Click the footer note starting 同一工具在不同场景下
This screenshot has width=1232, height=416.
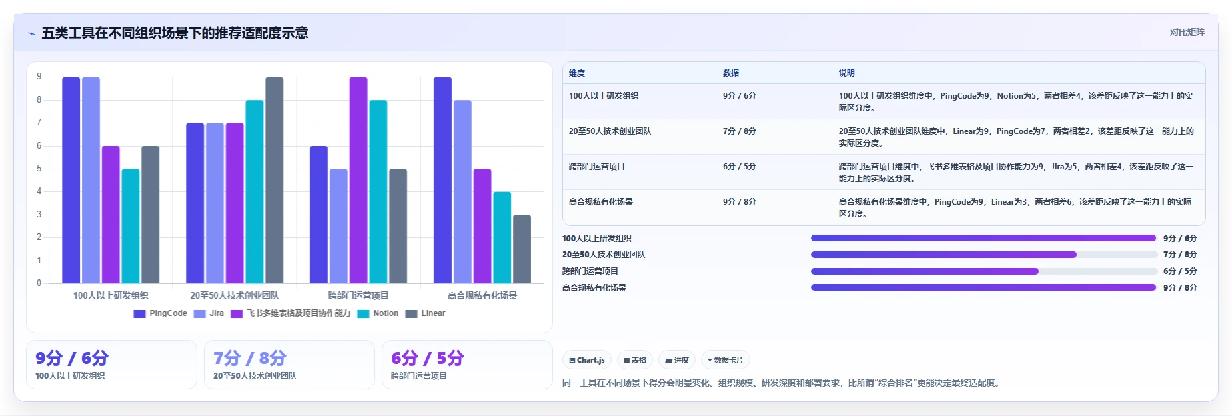782,383
